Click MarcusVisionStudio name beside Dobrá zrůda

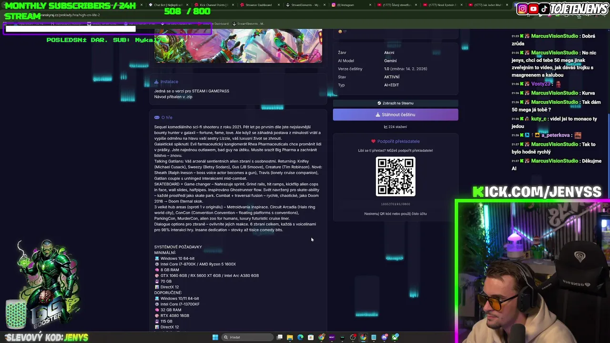[555, 36]
